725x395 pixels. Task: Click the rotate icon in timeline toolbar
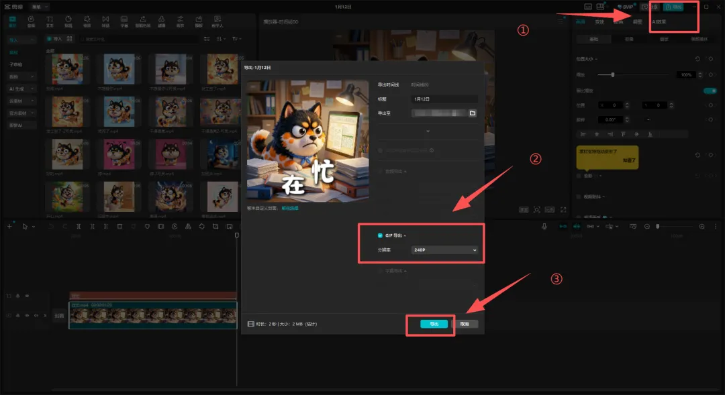pos(201,227)
